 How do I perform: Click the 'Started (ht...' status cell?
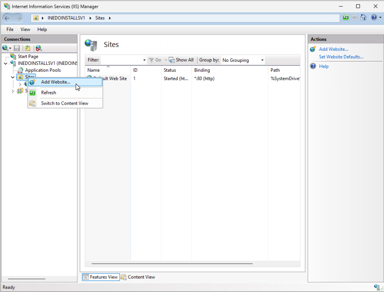(176, 78)
